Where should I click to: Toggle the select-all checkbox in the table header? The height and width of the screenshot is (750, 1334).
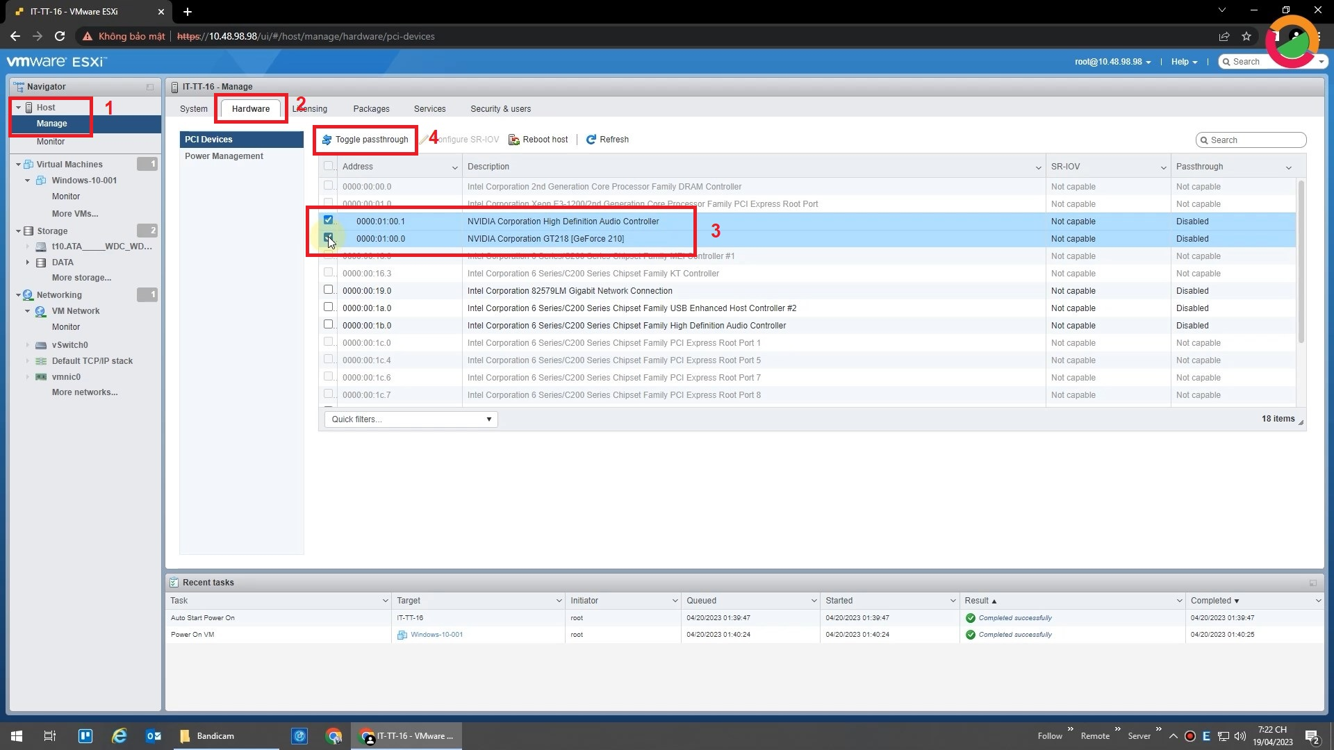(327, 166)
